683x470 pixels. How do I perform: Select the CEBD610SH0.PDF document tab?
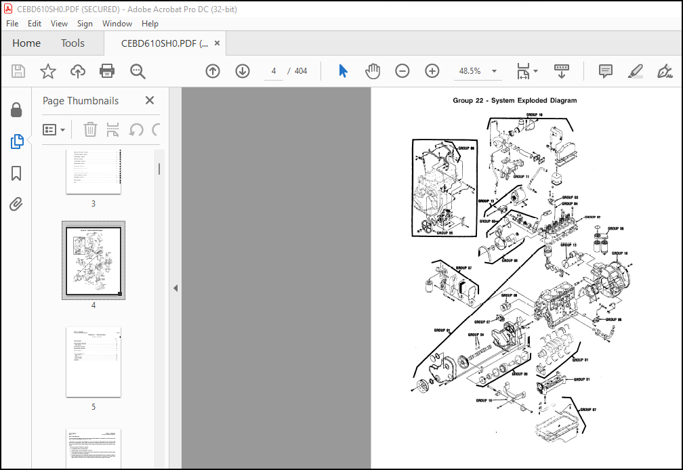[x=164, y=43]
